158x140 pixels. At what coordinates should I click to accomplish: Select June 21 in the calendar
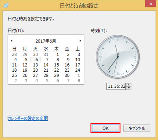click(x=46, y=70)
